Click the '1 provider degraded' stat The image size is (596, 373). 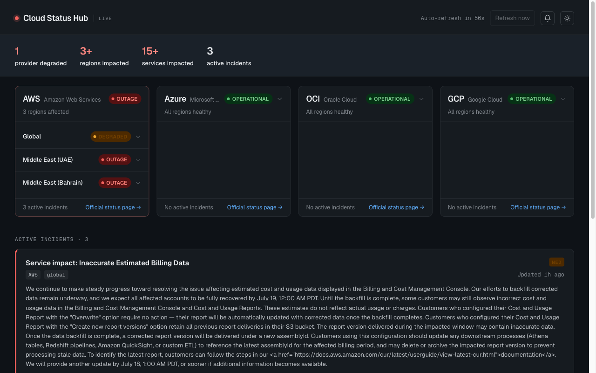41,56
